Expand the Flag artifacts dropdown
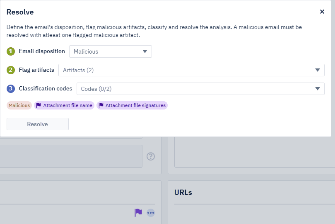 (191, 70)
